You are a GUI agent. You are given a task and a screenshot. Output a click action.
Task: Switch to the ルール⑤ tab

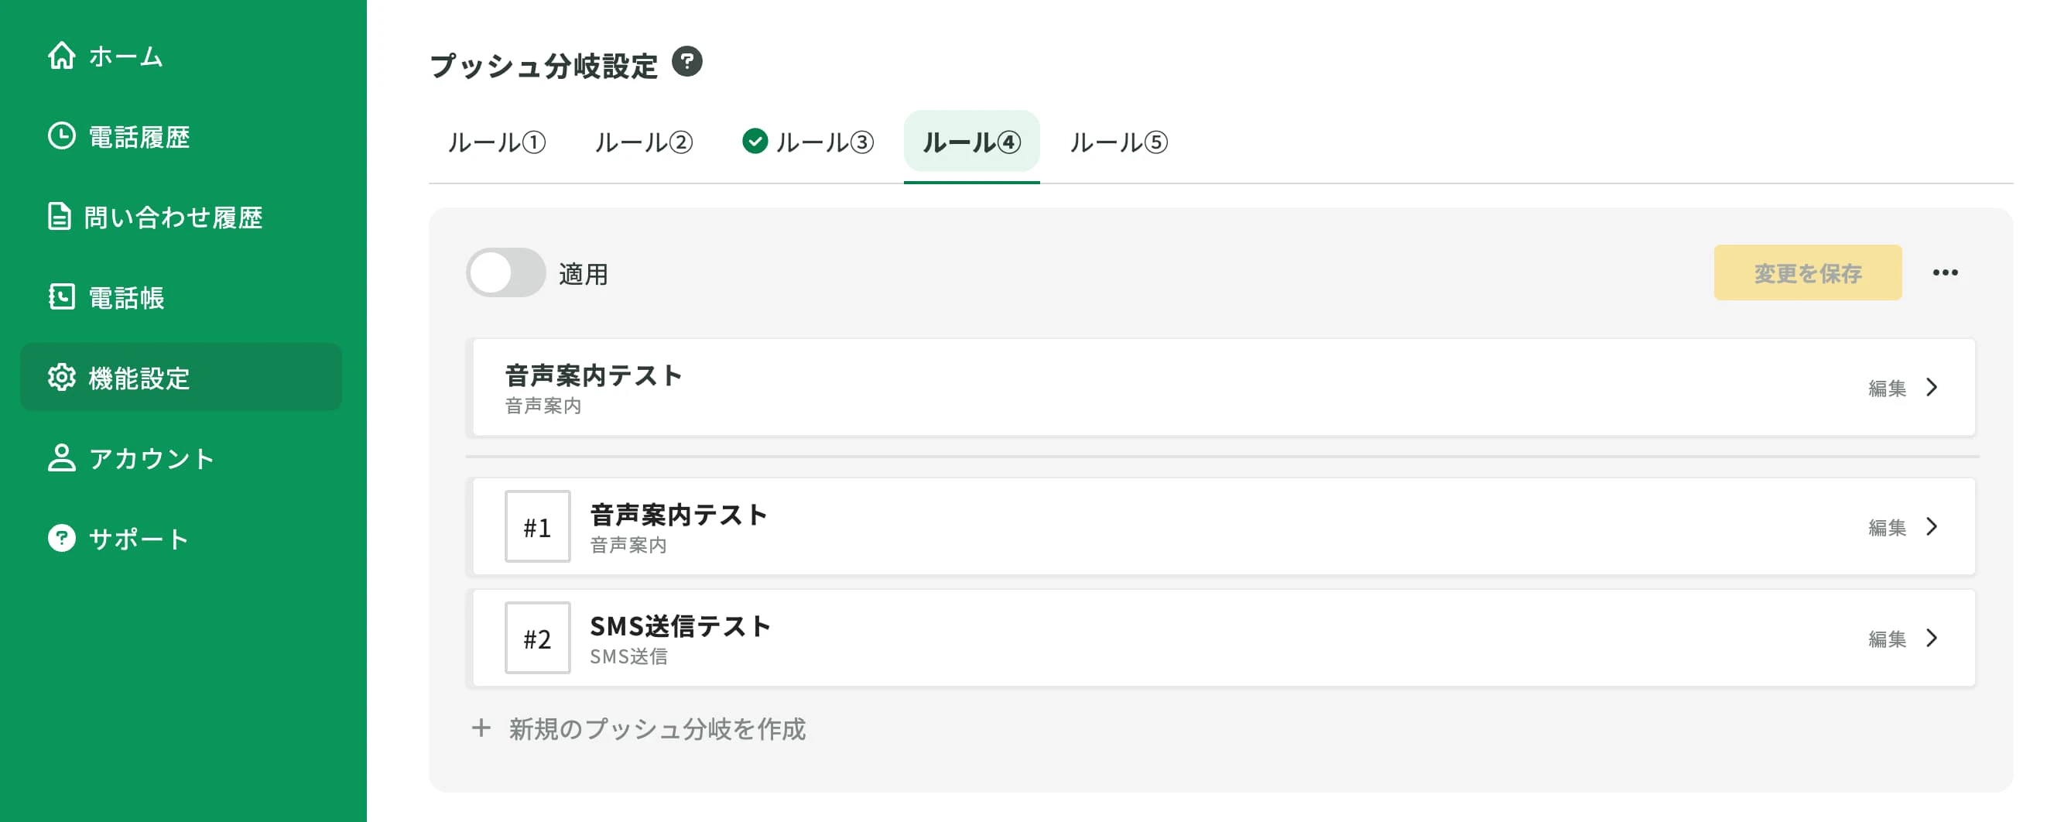click(1118, 142)
